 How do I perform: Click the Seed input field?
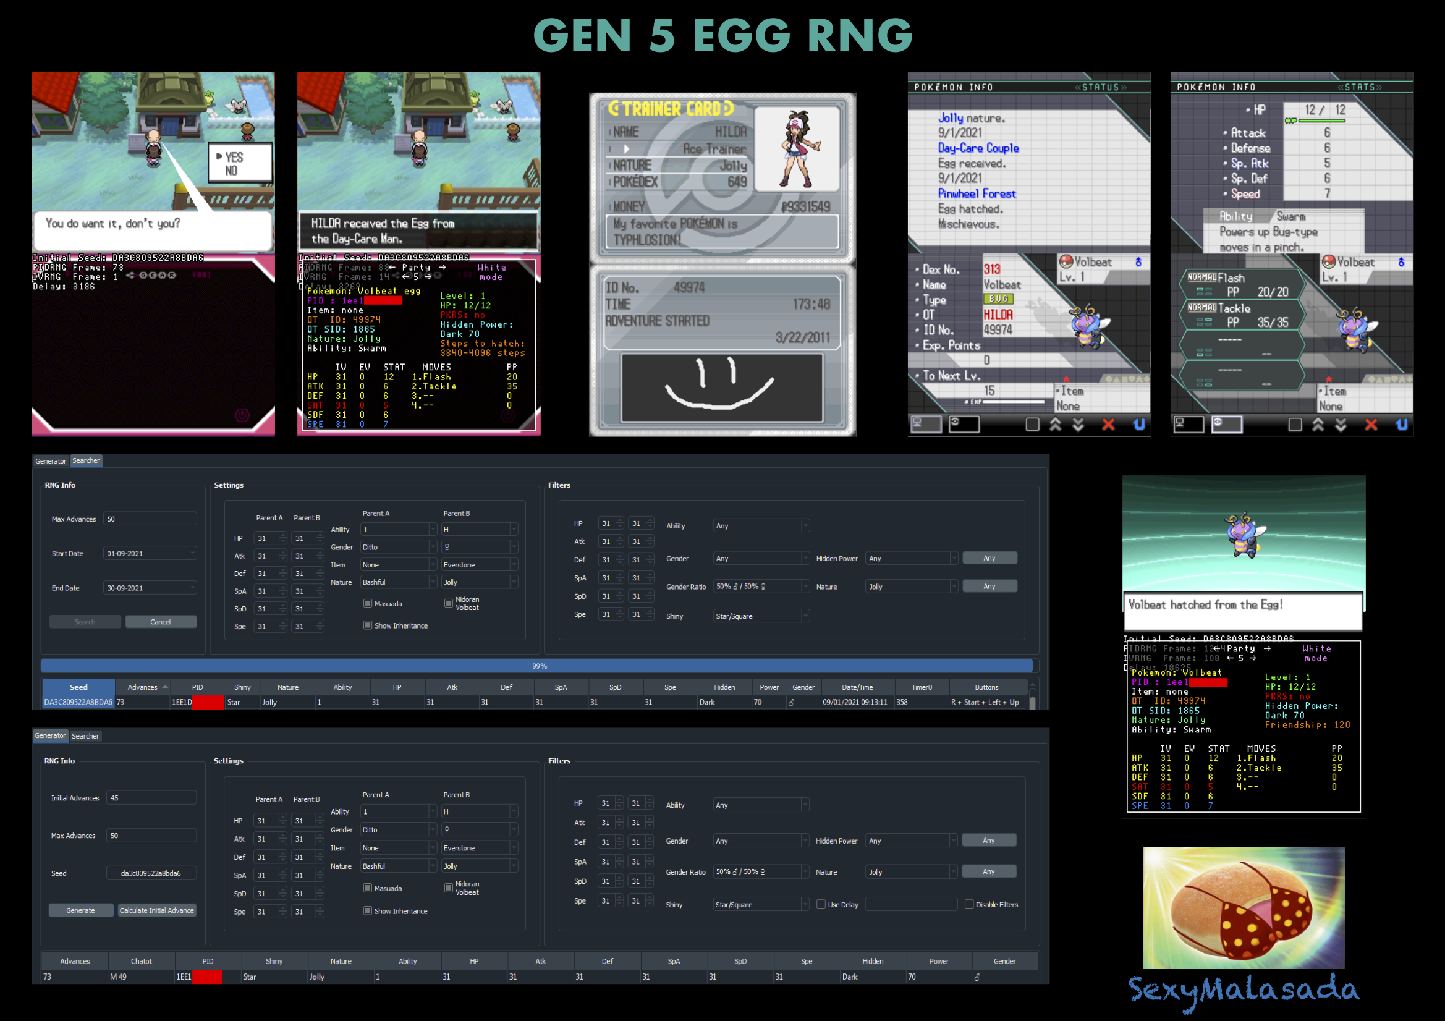click(x=151, y=873)
